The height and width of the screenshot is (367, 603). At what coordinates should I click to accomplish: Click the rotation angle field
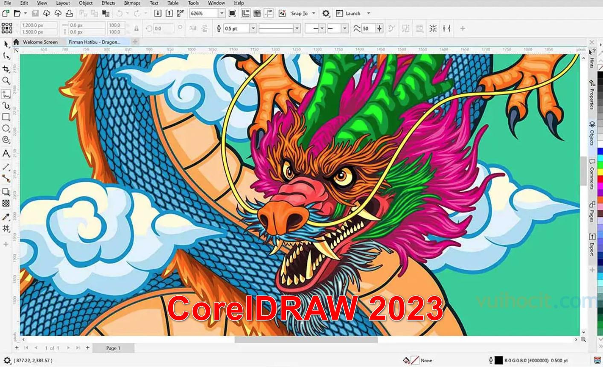tap(163, 29)
